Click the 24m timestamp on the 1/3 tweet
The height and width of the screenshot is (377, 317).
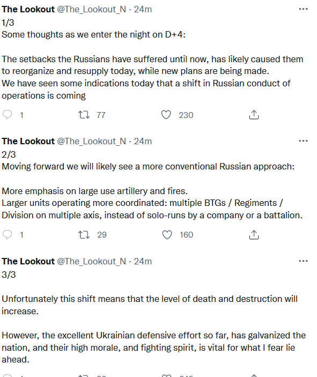tap(143, 9)
